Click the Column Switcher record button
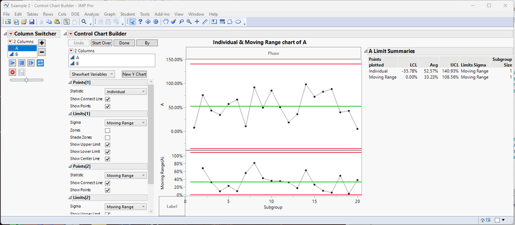Screen dimensions: 515x225 click(x=12, y=72)
